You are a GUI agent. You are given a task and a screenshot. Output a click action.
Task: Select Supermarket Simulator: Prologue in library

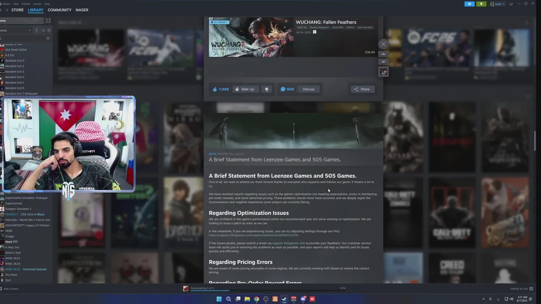tap(26, 198)
